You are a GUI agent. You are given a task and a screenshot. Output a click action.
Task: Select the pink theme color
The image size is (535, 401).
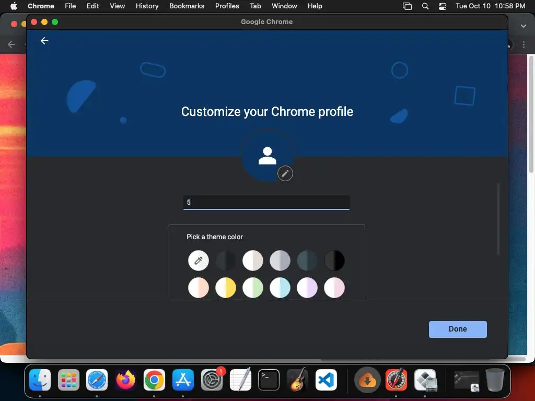[x=334, y=288]
